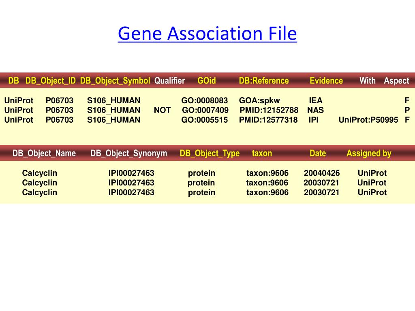Click the DB_Object_Synonym column header

click(128, 153)
